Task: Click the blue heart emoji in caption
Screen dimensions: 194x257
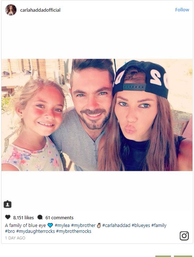Action: (50, 226)
